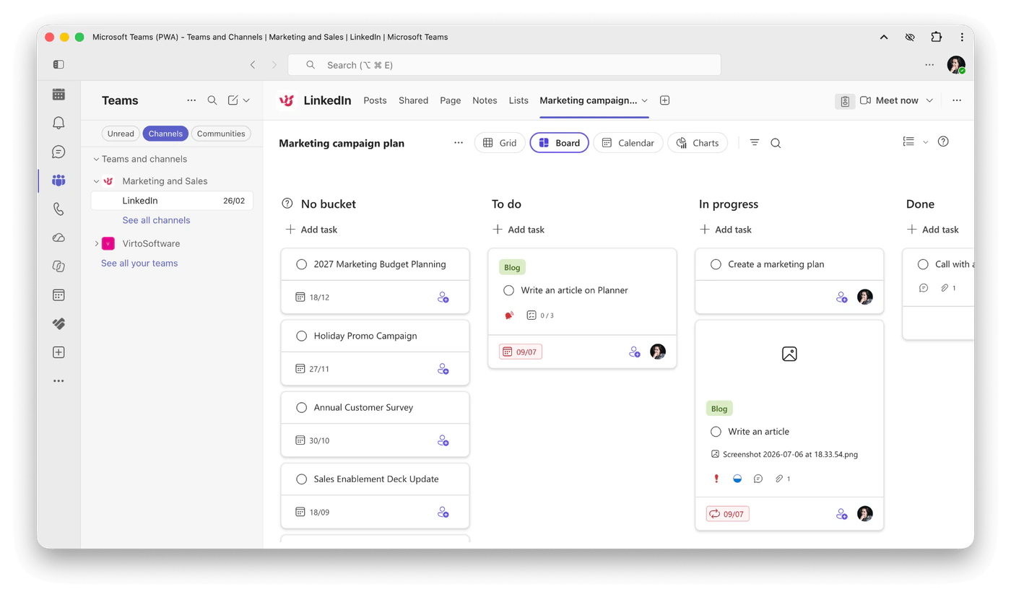Mark Sales Enablement Deck Update complete

pos(302,479)
